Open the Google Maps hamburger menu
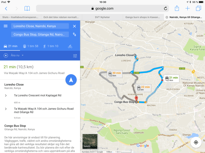This screenshot has height=153, width=205. coord(5,26)
